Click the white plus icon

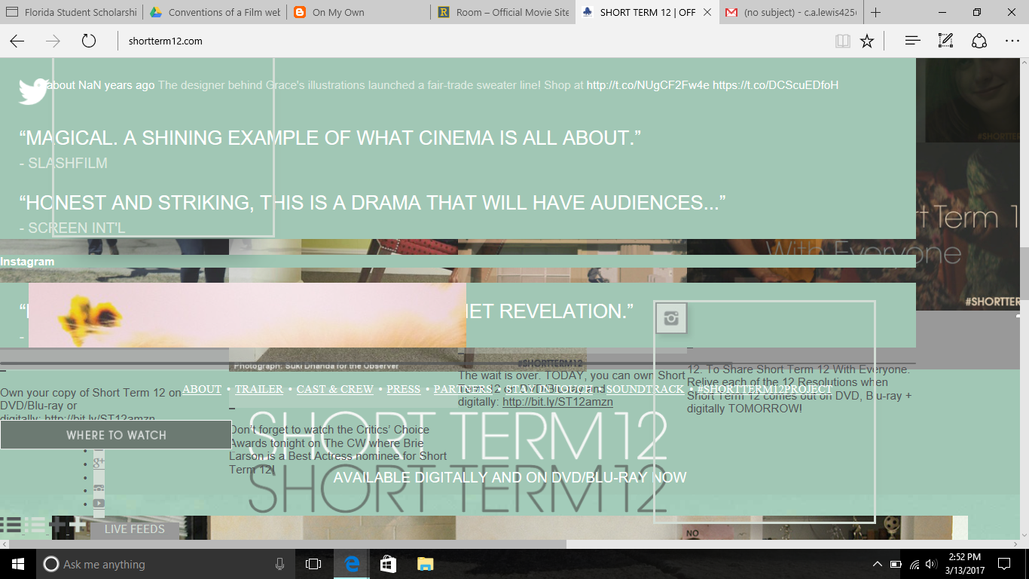pyautogui.click(x=78, y=525)
